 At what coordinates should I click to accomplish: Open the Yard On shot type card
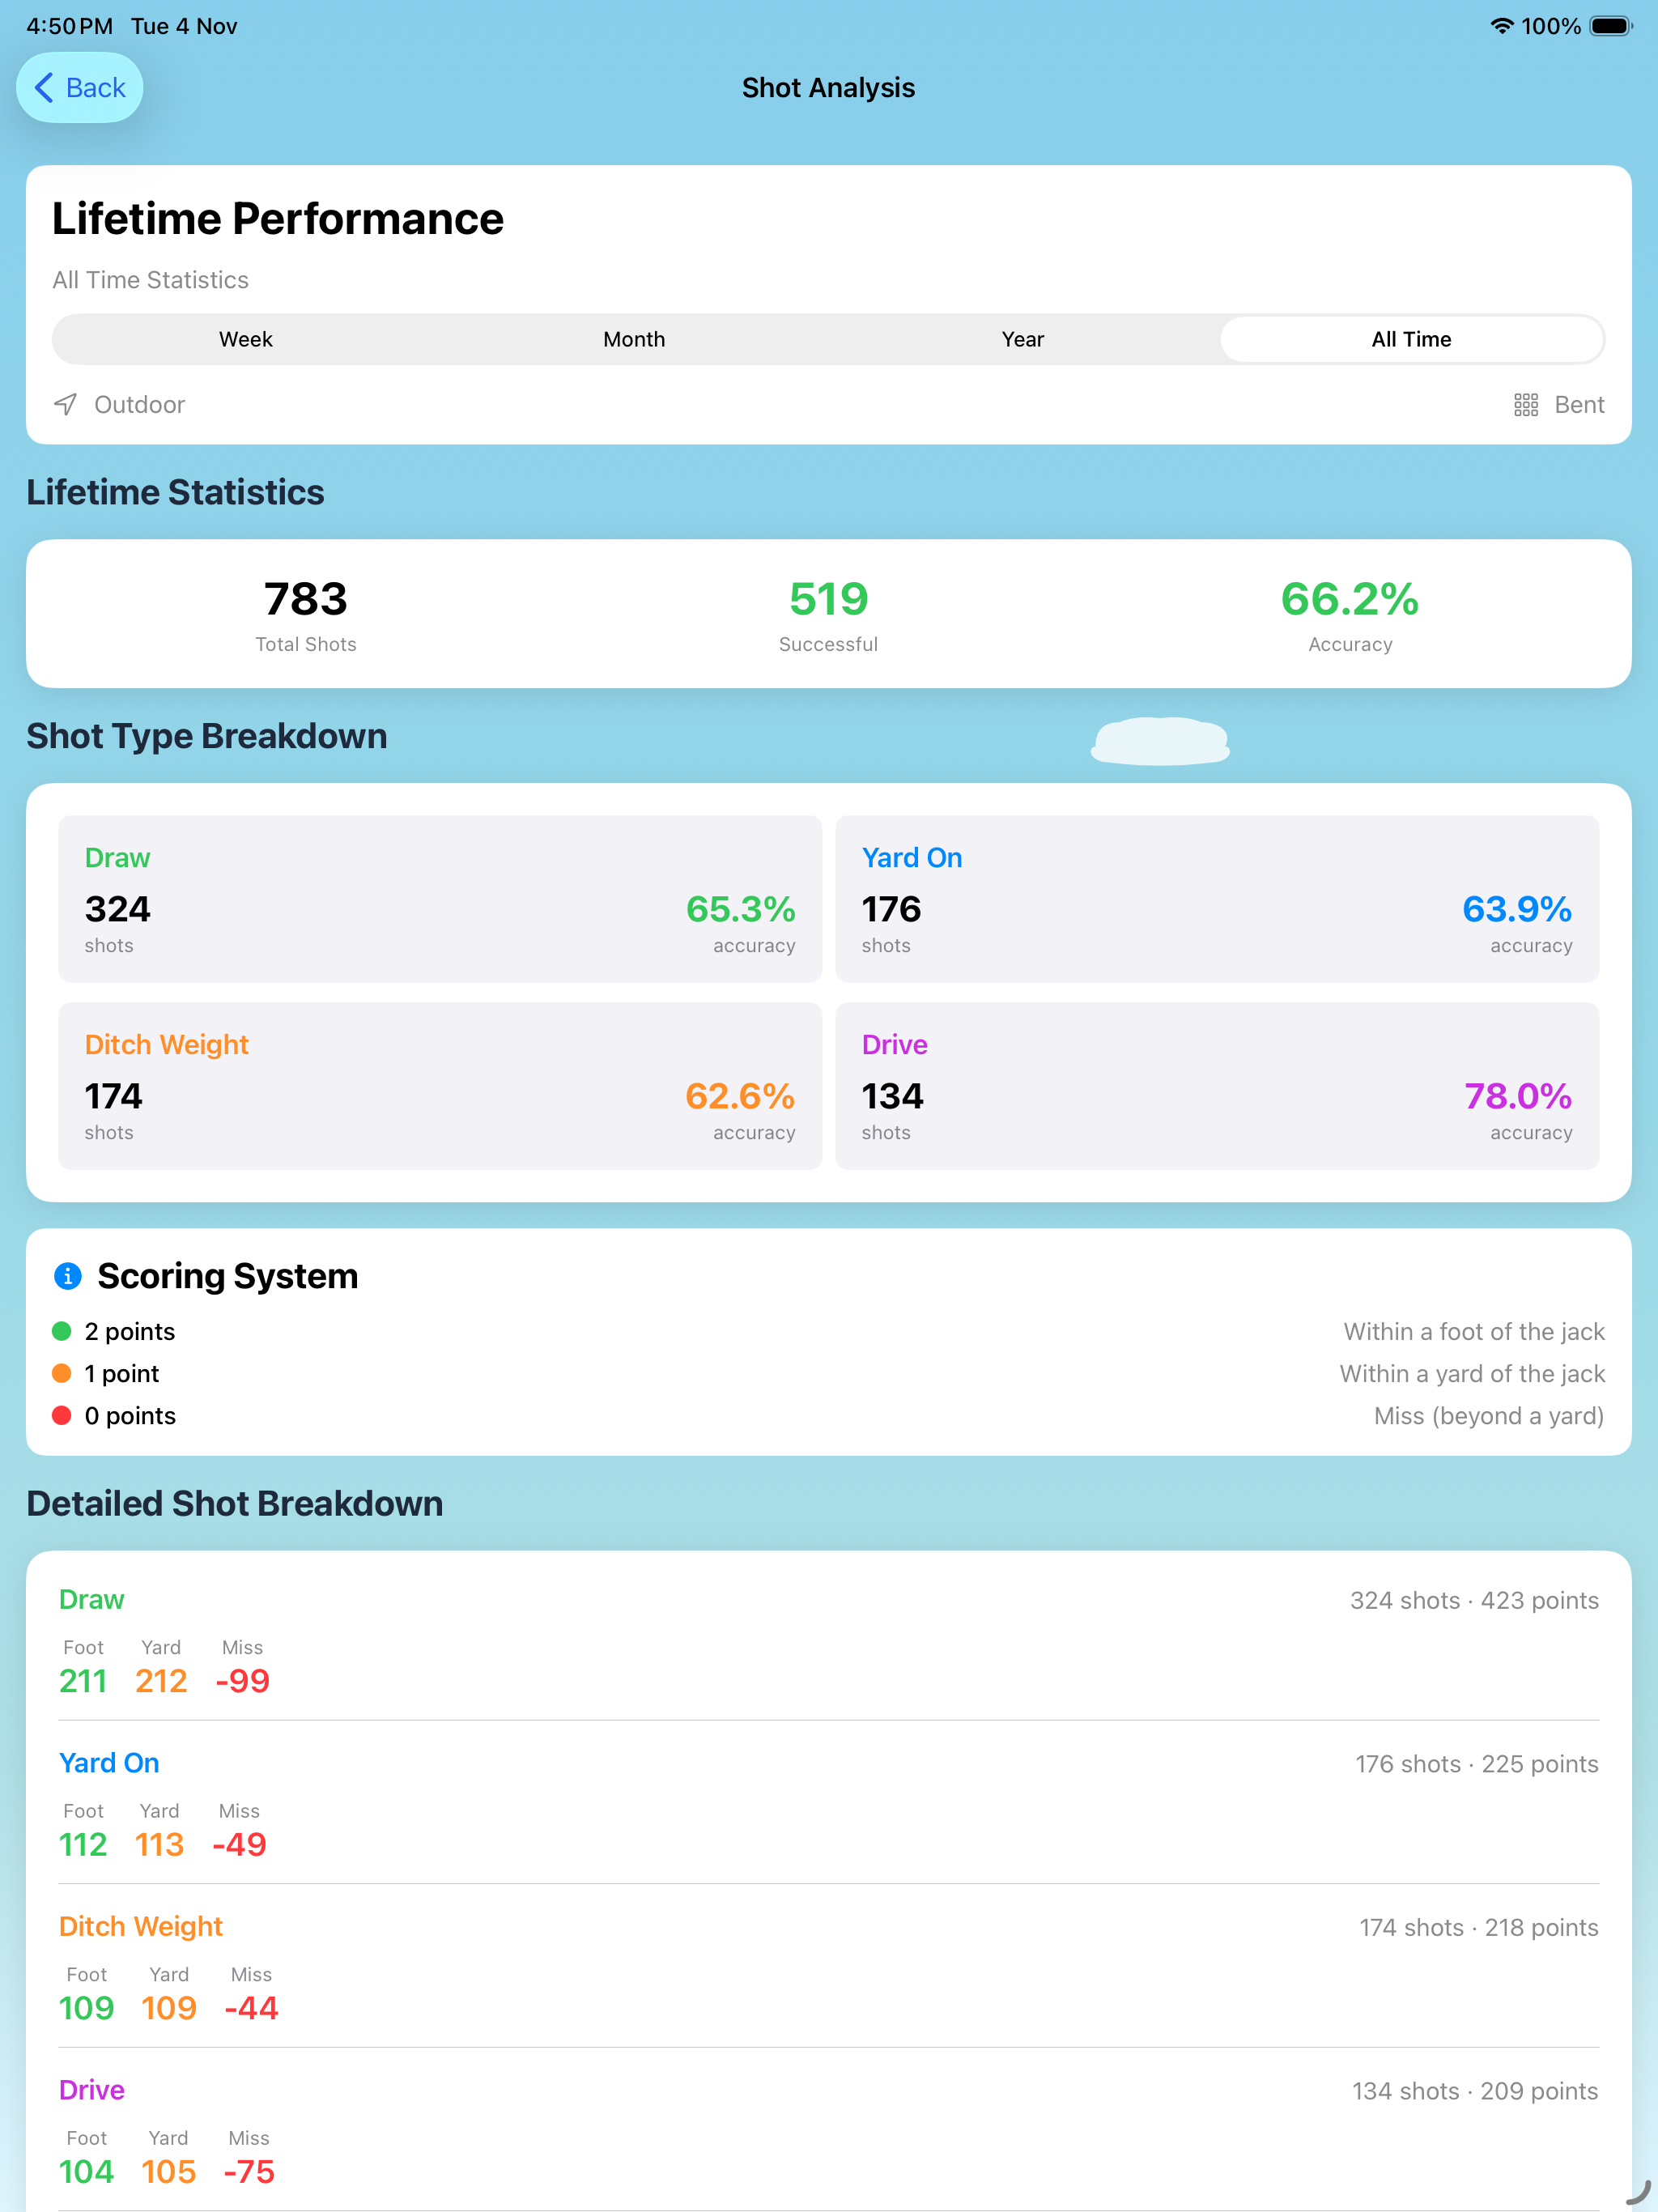1217,899
